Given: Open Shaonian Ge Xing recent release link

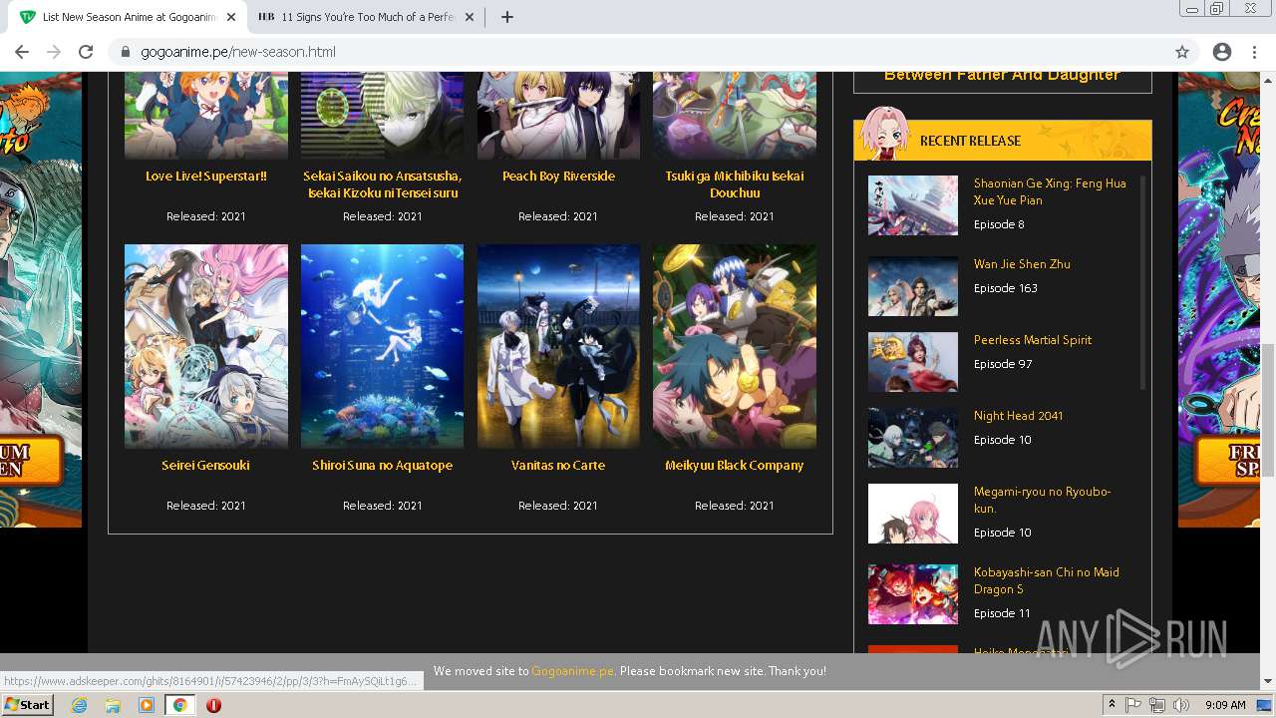Looking at the screenshot, I should [1050, 191].
